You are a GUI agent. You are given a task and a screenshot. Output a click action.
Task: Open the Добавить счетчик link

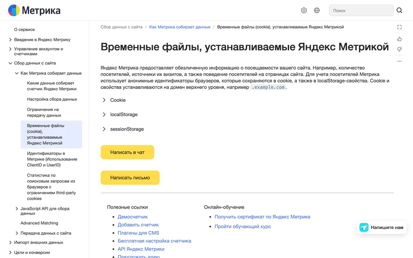[x=138, y=225]
